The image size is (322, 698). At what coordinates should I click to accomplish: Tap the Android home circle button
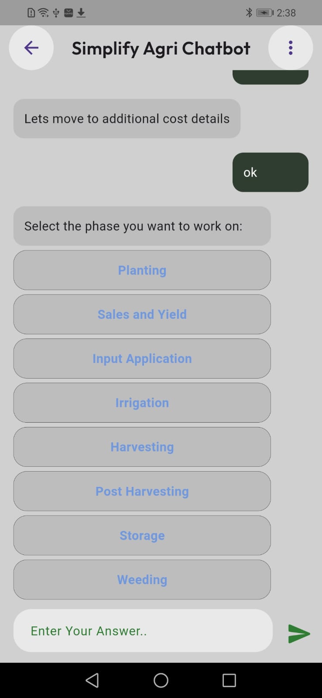click(x=161, y=680)
